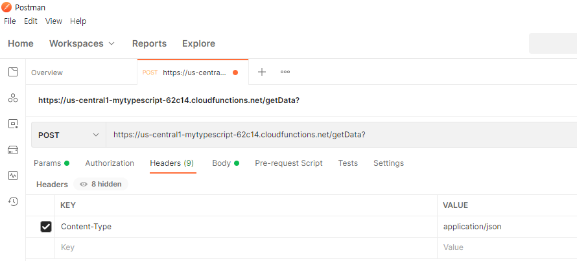The height and width of the screenshot is (261, 577).
Task: Add a new request tab with plus icon
Action: pos(262,72)
